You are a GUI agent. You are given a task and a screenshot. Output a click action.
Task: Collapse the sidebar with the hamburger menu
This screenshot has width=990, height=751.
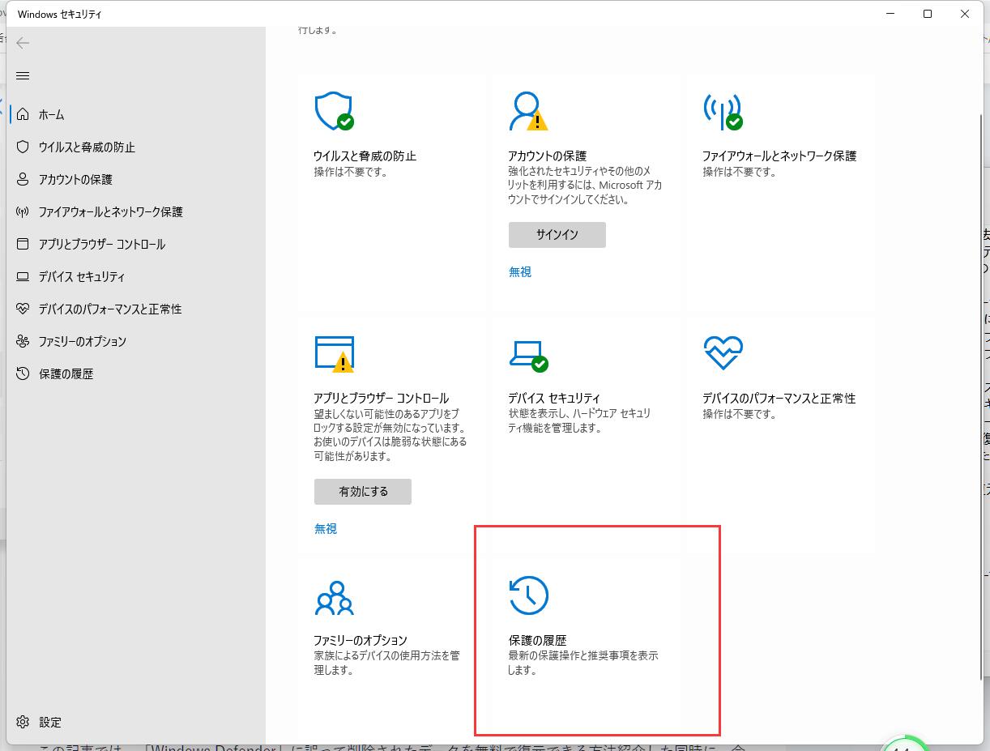pos(23,75)
